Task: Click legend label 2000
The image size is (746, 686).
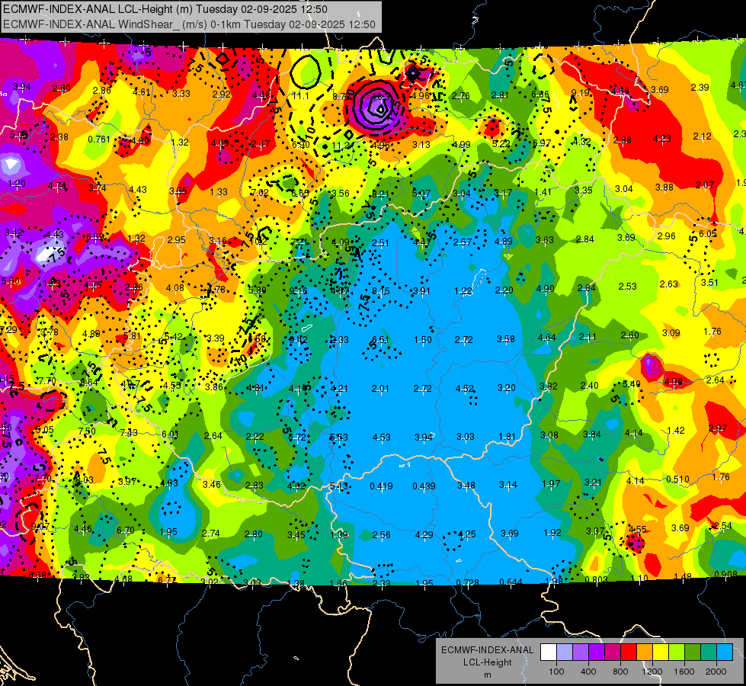Action: (716, 672)
